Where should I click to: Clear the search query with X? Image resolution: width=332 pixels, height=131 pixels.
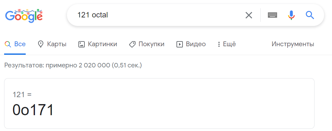coord(249,15)
